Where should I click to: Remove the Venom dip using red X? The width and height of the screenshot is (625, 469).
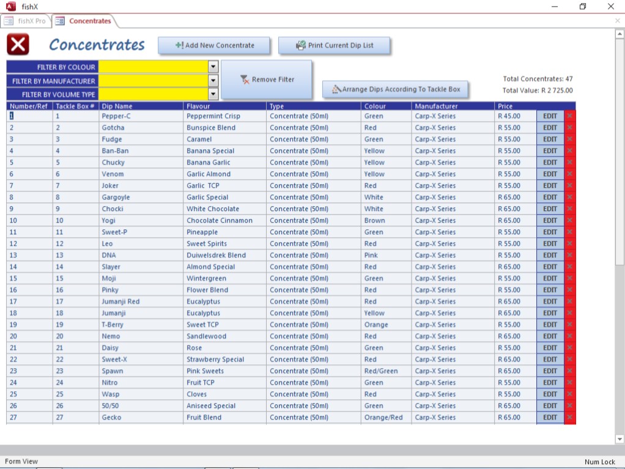click(570, 174)
